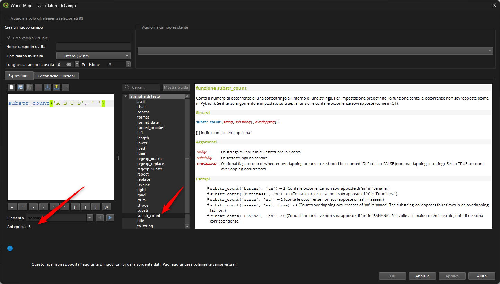Image resolution: width=500 pixels, height=284 pixels.
Task: Uncheck 'Crea campo virtuale' checkbox
Action: pyautogui.click(x=9, y=38)
